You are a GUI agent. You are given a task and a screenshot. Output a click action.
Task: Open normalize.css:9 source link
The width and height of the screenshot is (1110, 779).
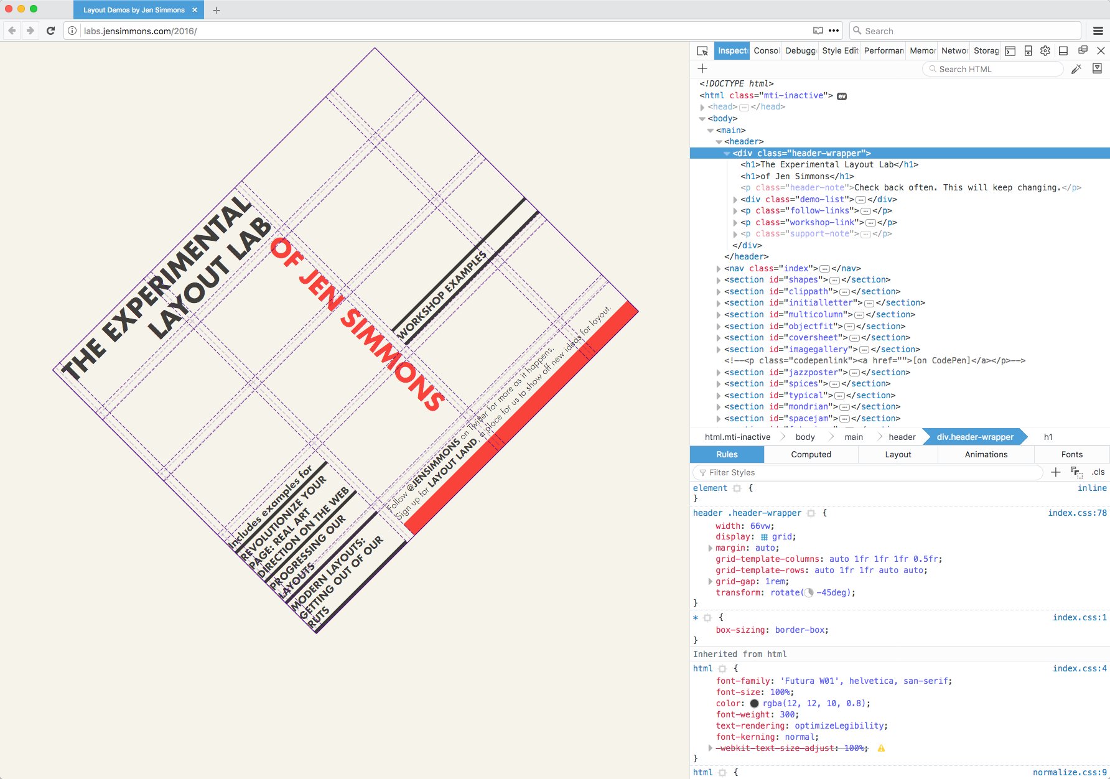pos(1070,772)
